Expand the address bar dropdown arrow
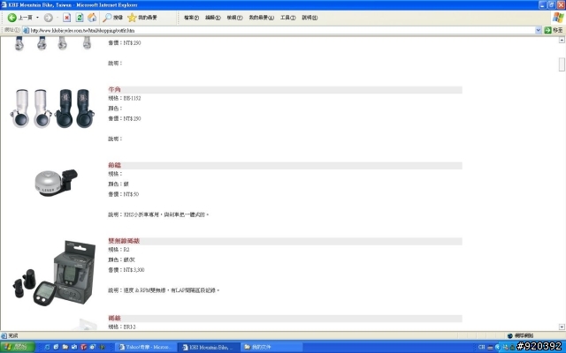 tap(538, 30)
